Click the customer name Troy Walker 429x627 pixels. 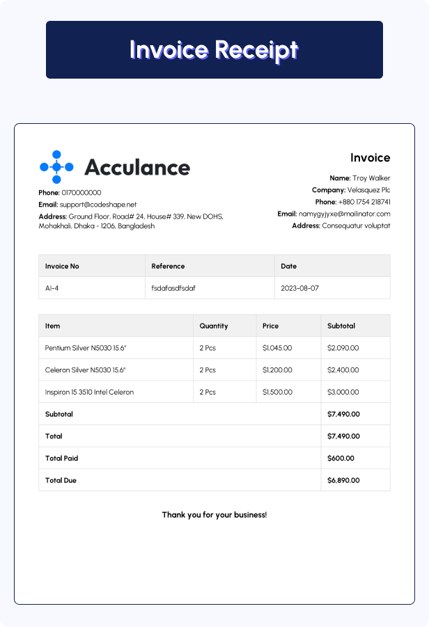371,178
